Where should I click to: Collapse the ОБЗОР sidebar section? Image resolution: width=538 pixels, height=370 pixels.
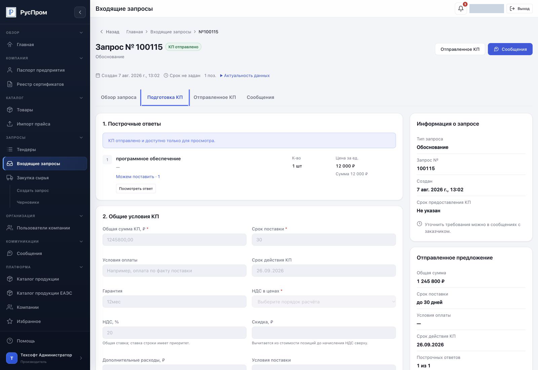click(x=81, y=33)
